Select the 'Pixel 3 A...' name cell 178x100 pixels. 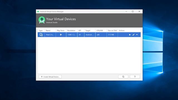click(x=50, y=35)
